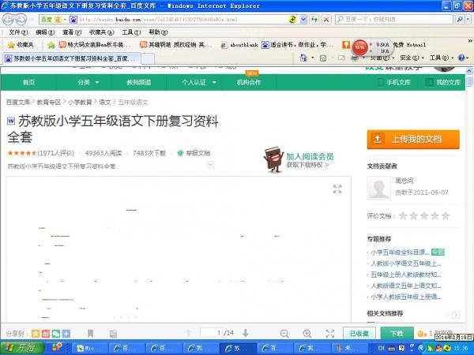Click fullscreen icon in bottom reader toolbar
474x355 pixels.
coord(330,333)
